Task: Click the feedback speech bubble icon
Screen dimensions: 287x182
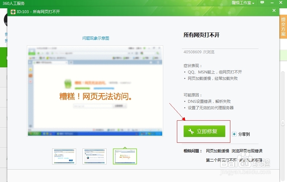Action: tap(262, 2)
